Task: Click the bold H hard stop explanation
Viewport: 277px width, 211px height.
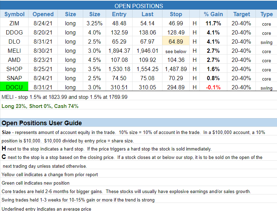Action: coord(107,149)
